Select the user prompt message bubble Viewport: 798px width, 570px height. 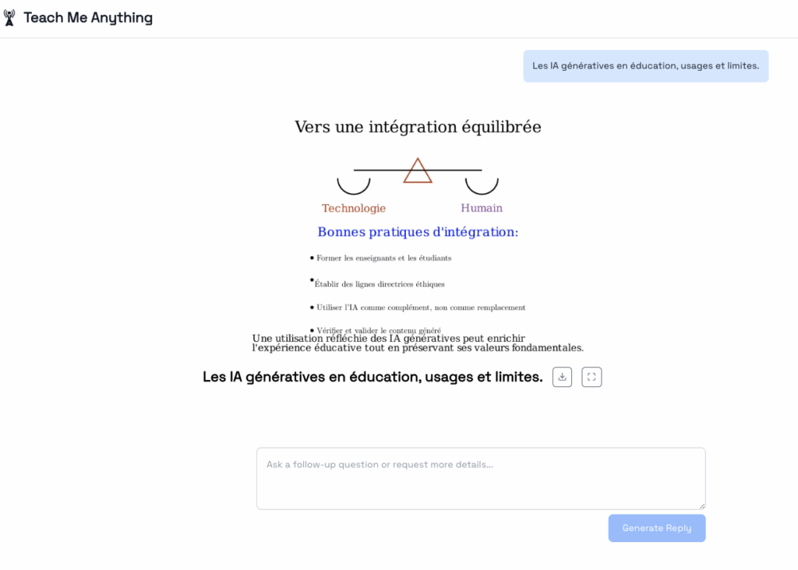pyautogui.click(x=645, y=66)
